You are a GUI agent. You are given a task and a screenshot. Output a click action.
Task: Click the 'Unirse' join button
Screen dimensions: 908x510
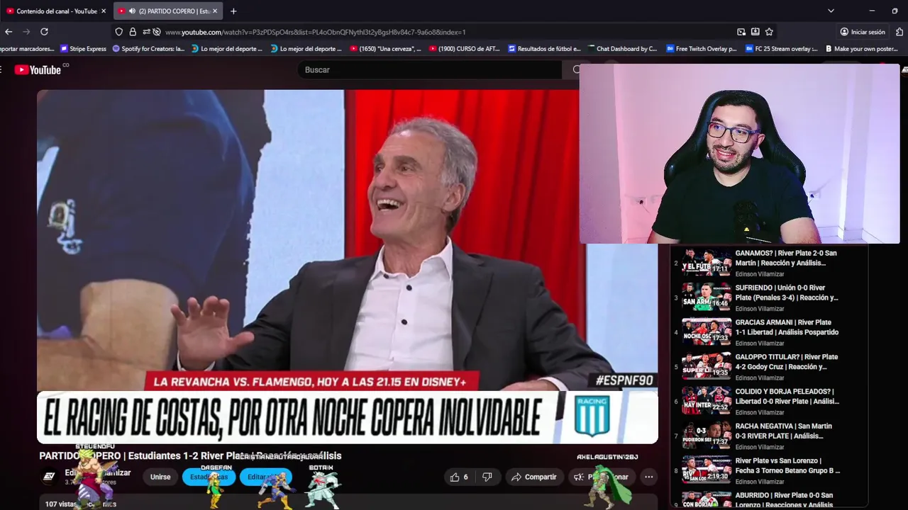coord(160,477)
